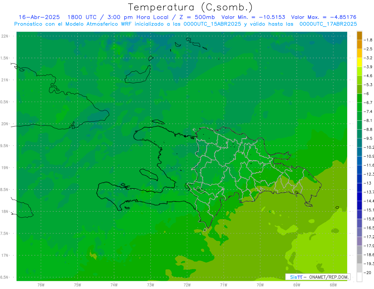
Task: Click the -8.1 colorbar label
Action: (368, 120)
